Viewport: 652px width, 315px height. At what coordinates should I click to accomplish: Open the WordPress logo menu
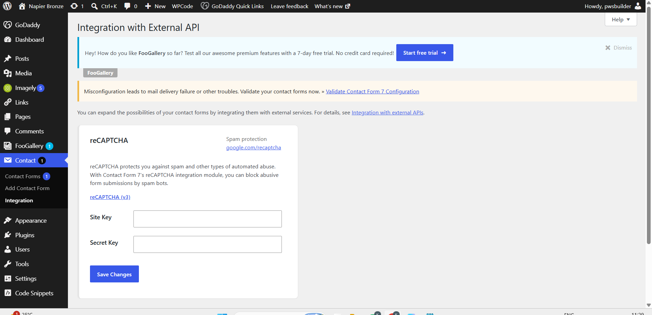[x=7, y=6]
